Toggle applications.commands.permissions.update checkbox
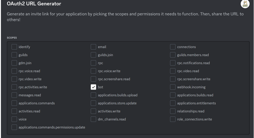254x138 pixels. tap(14, 127)
